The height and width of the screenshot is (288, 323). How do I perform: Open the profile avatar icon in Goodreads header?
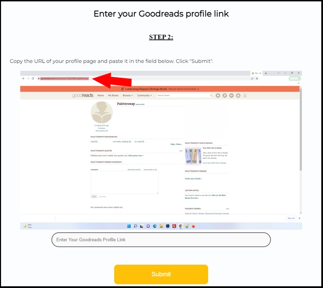click(245, 96)
